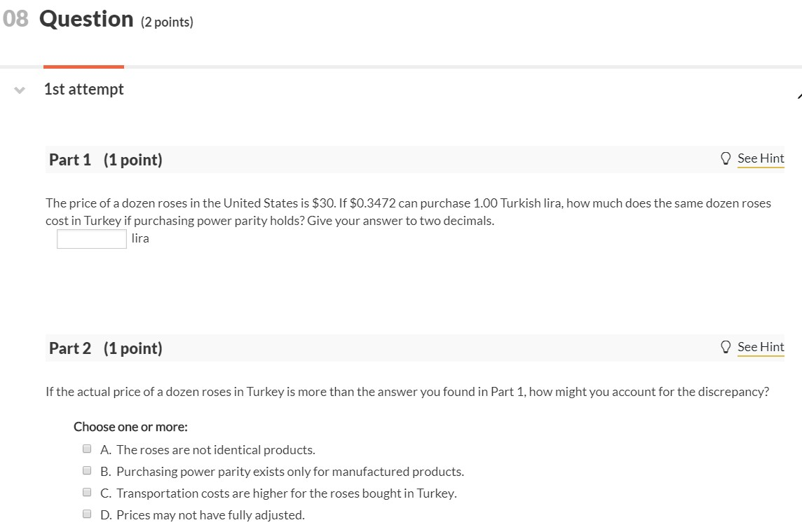Check option A roses are not identical
The width and height of the screenshot is (802, 532).
87,449
